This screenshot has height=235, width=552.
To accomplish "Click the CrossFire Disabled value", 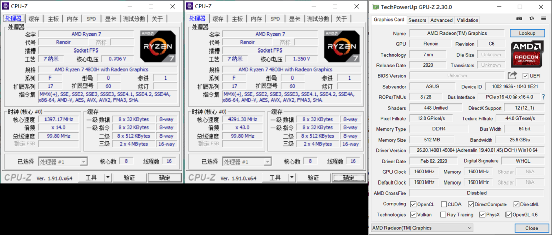I will 477,193.
